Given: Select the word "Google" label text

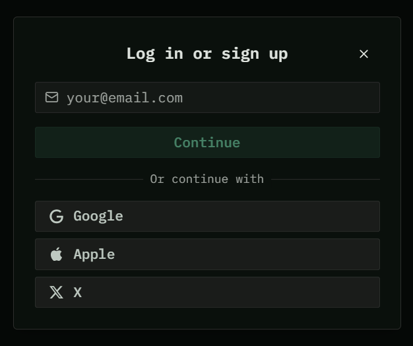Looking at the screenshot, I should pos(98,217).
